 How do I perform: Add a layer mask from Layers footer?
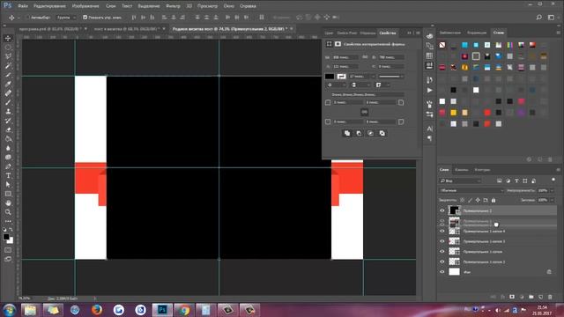tap(512, 297)
